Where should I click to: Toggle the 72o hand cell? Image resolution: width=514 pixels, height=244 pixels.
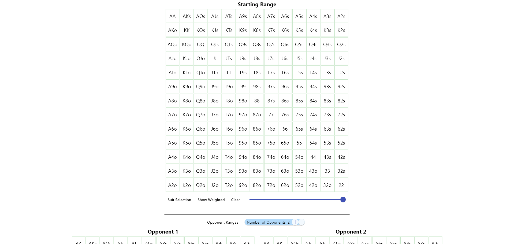click(x=271, y=185)
